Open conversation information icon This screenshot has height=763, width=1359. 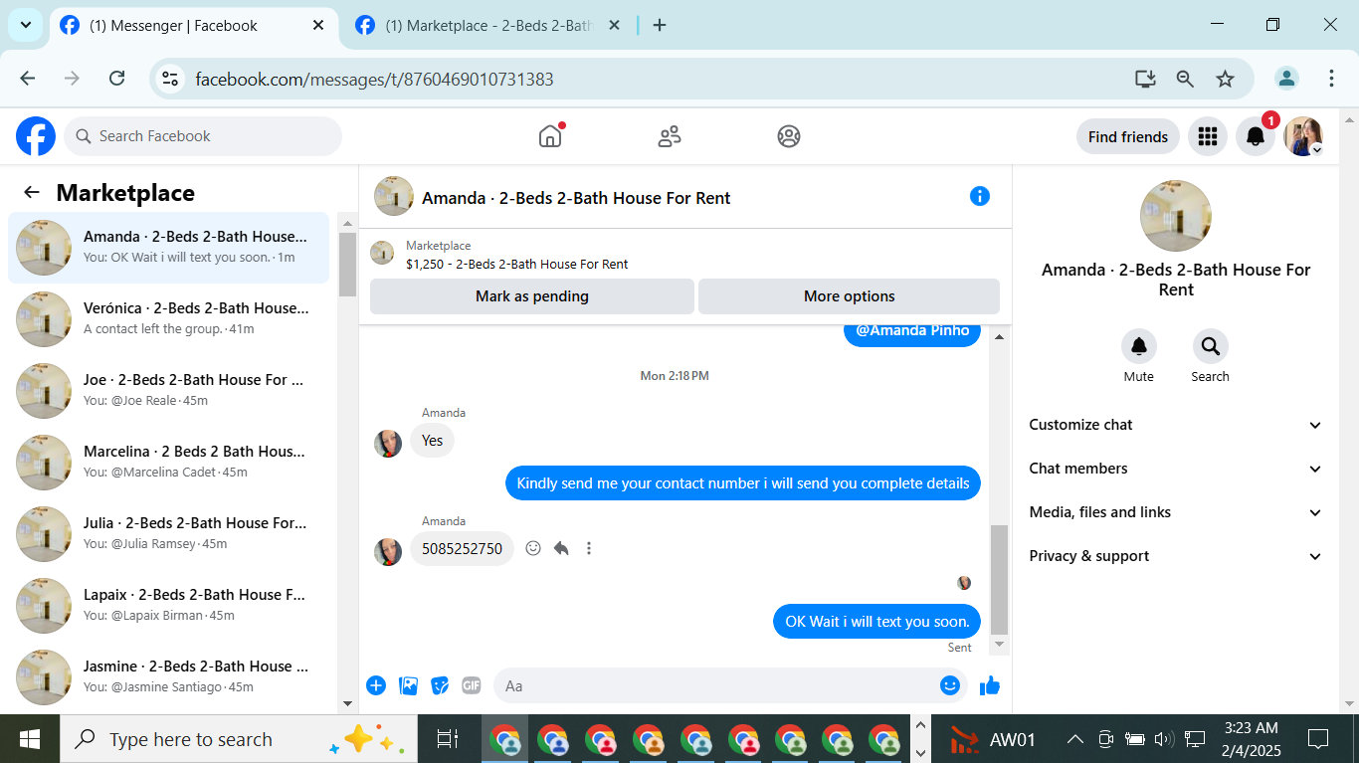(x=980, y=196)
